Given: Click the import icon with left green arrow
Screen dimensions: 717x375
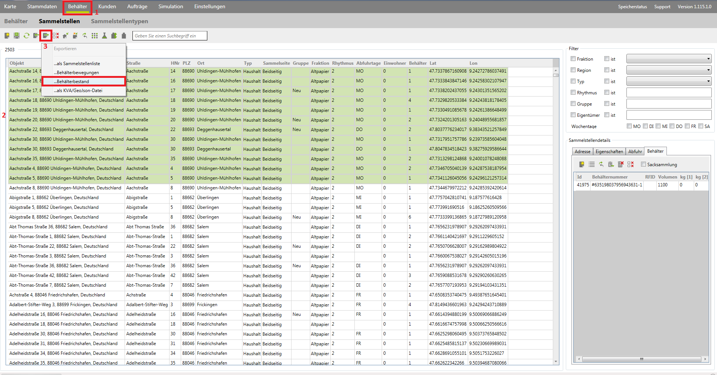Looking at the screenshot, I should (x=36, y=36).
